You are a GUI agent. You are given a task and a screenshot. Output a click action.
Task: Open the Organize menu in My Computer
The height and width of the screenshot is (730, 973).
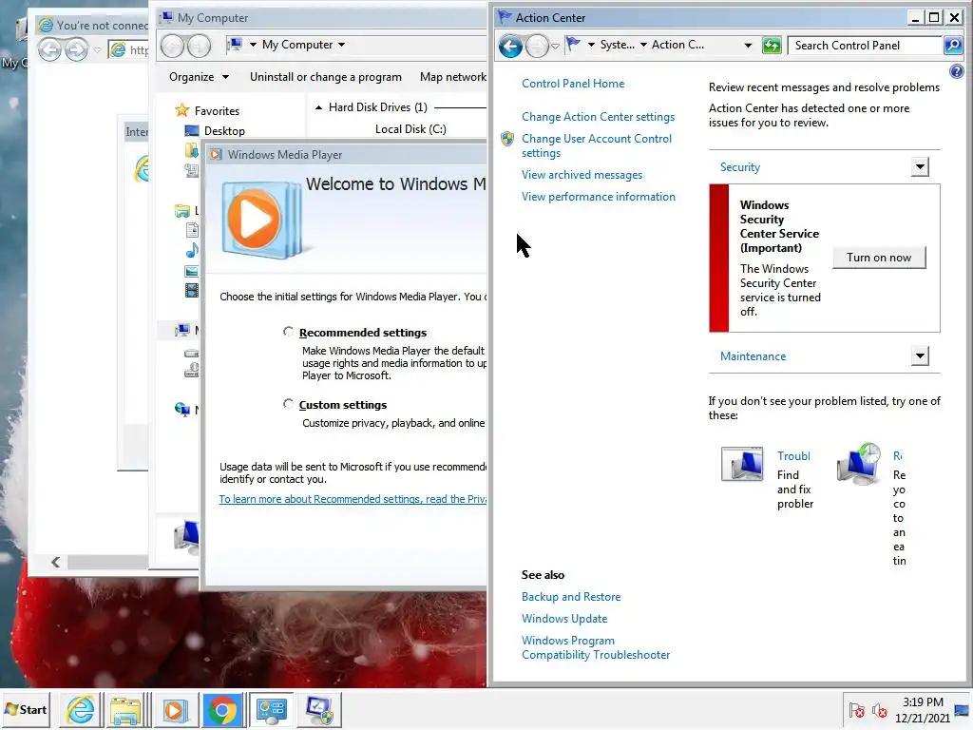pos(199,77)
